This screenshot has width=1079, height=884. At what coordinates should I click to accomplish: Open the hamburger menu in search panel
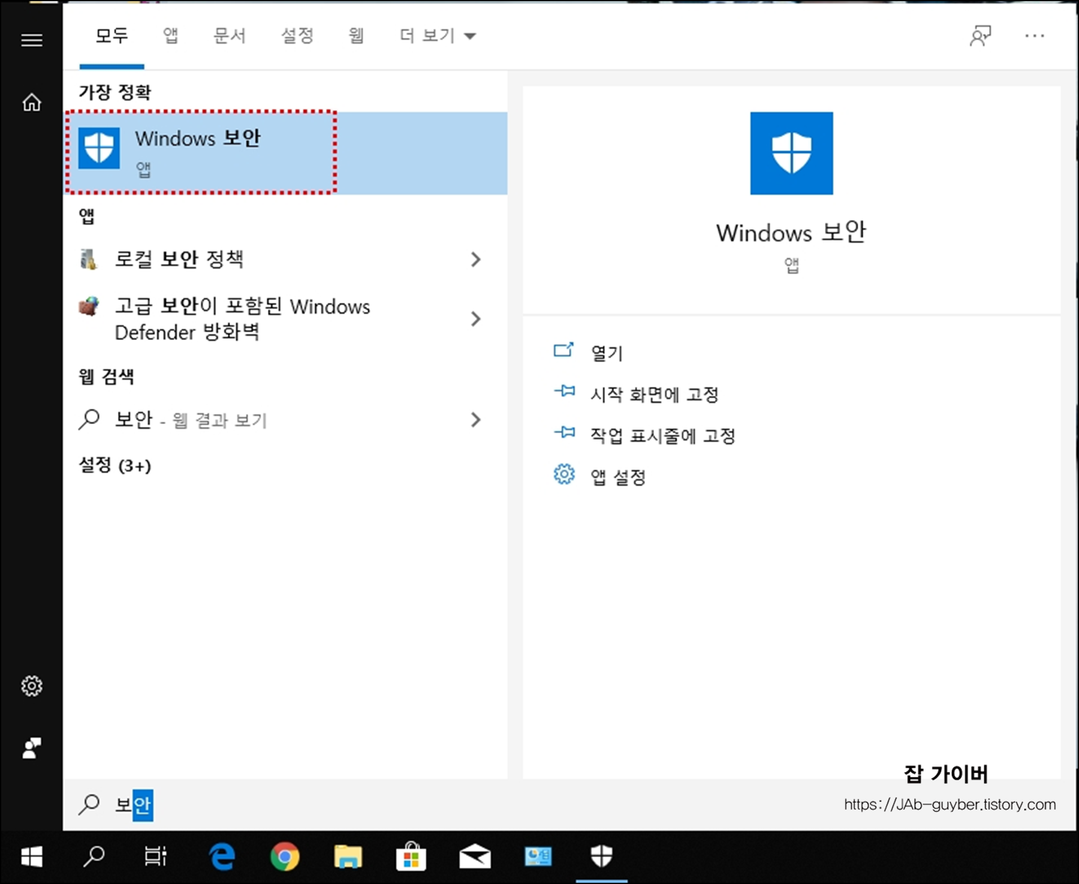31,40
